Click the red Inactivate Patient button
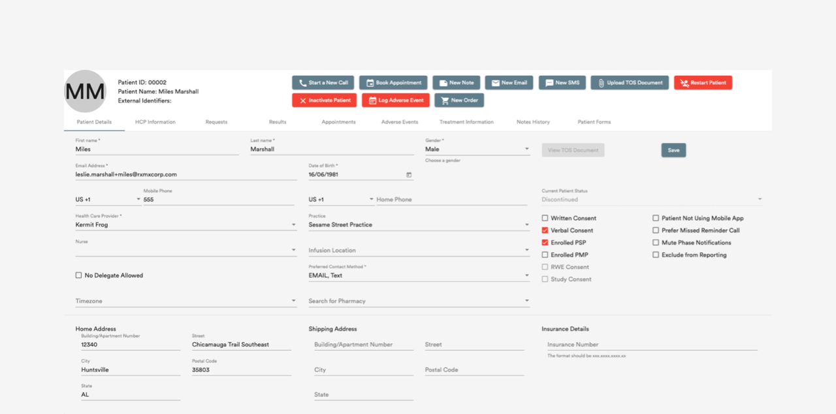The height and width of the screenshot is (414, 836). [x=325, y=101]
